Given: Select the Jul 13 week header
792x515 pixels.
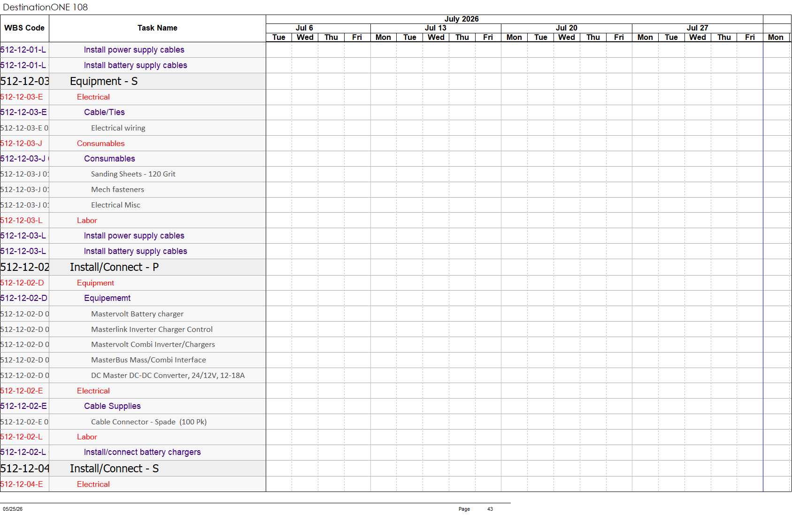Looking at the screenshot, I should (436, 28).
